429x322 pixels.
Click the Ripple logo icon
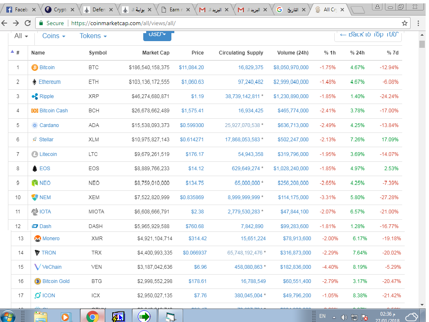[x=34, y=96]
